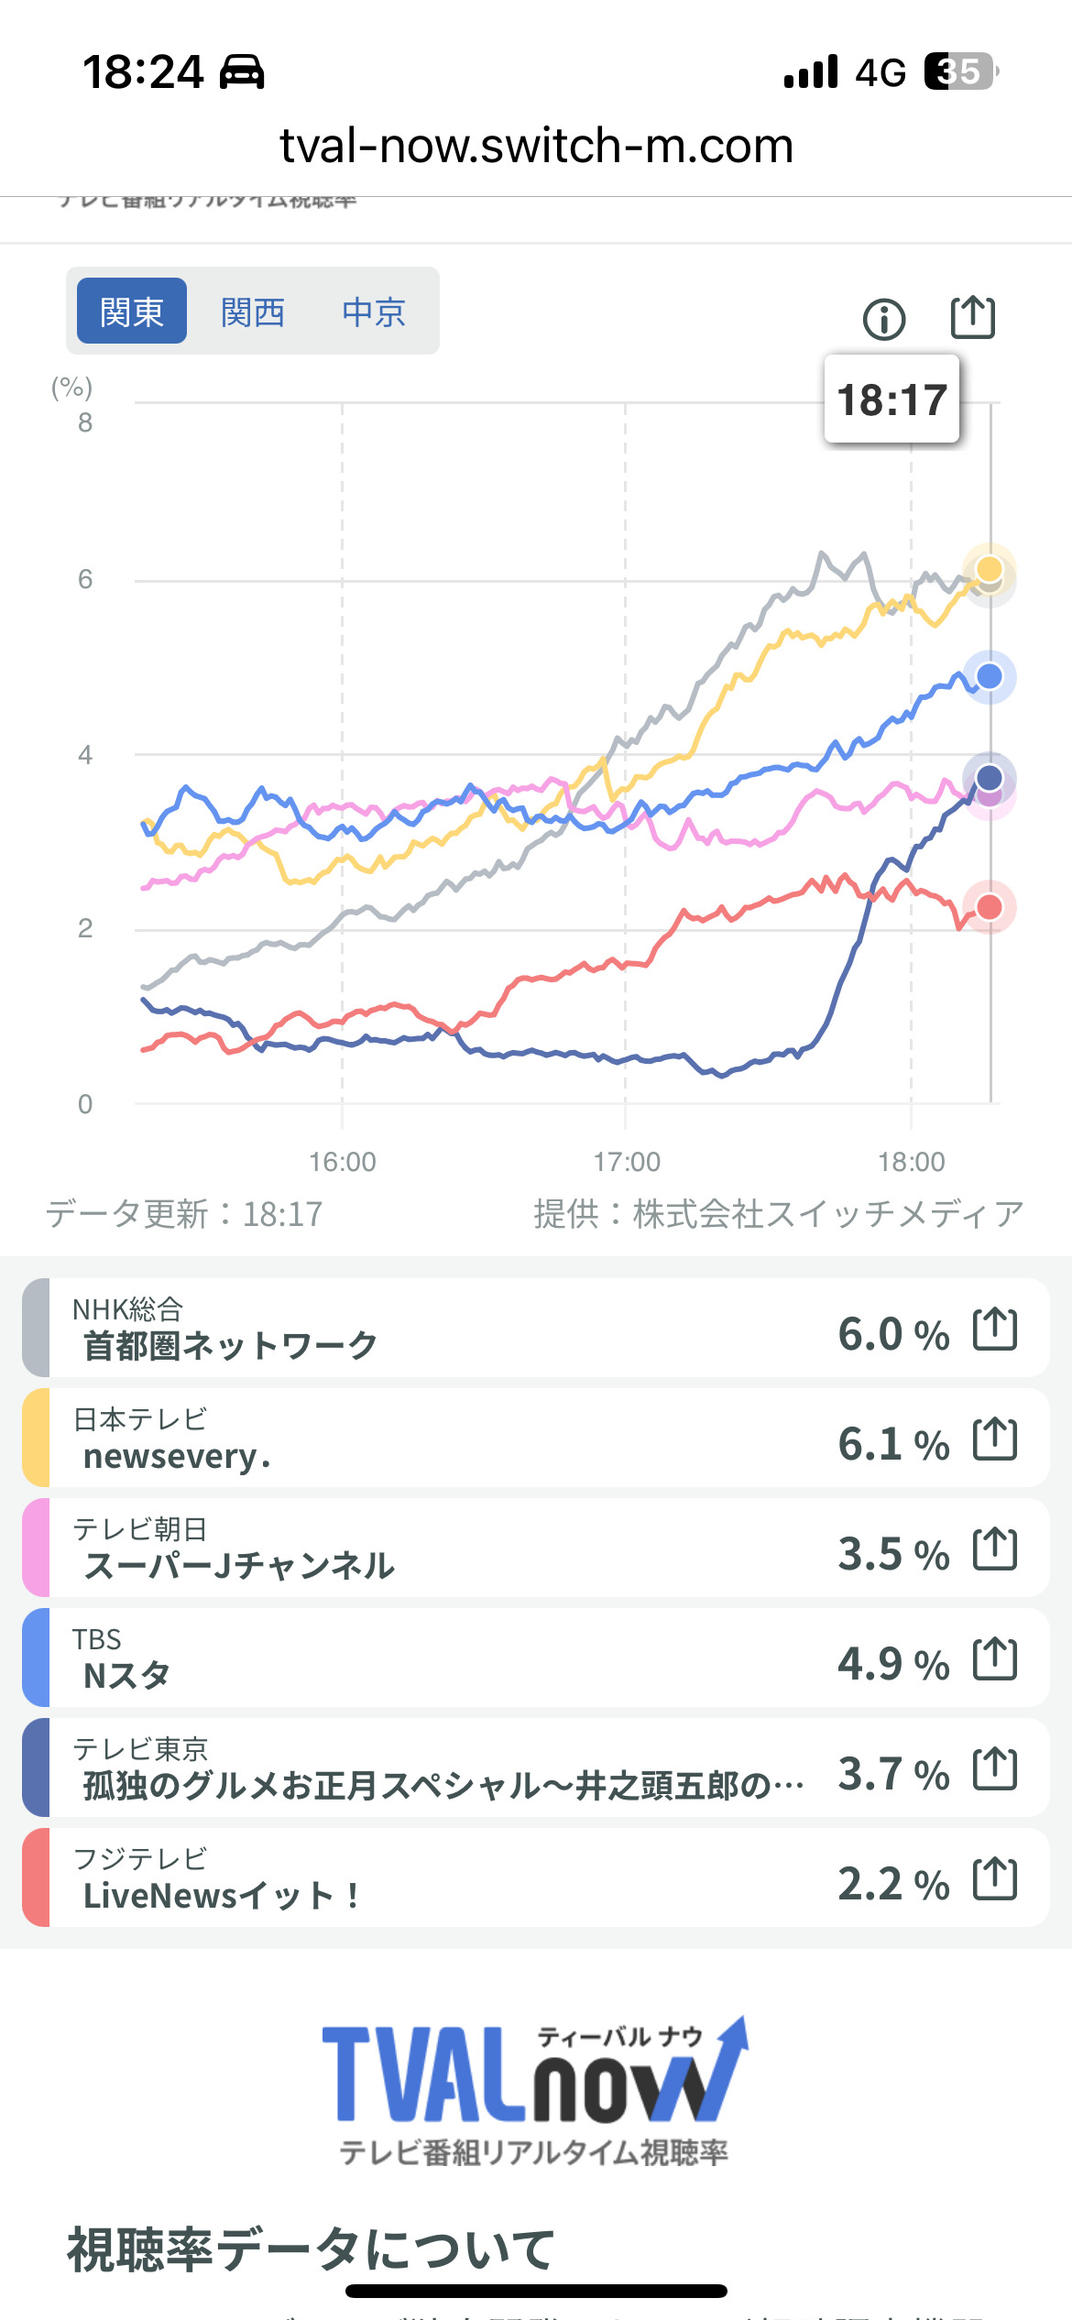Share TBS Nスタ rating
The height and width of the screenshot is (2320, 1072).
coord(995,1659)
